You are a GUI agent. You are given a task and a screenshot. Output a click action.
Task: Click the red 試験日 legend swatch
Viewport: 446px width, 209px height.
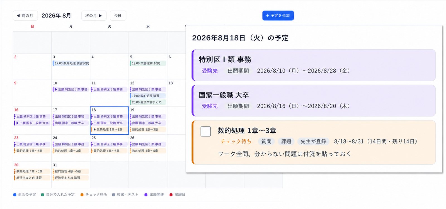171,195
